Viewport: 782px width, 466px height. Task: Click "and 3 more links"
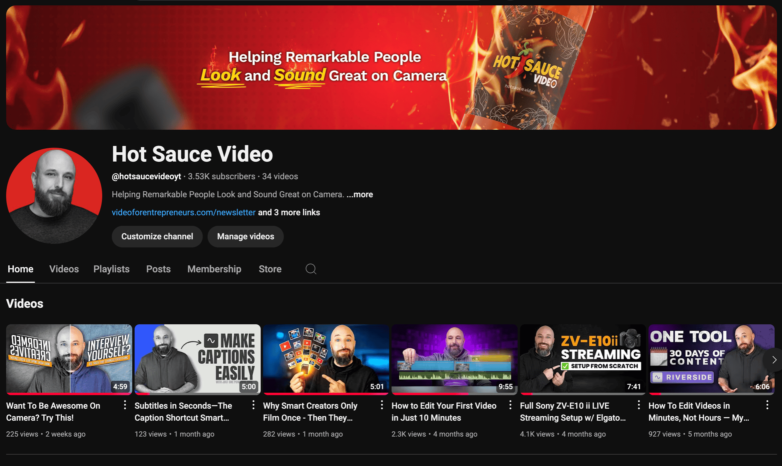tap(289, 212)
